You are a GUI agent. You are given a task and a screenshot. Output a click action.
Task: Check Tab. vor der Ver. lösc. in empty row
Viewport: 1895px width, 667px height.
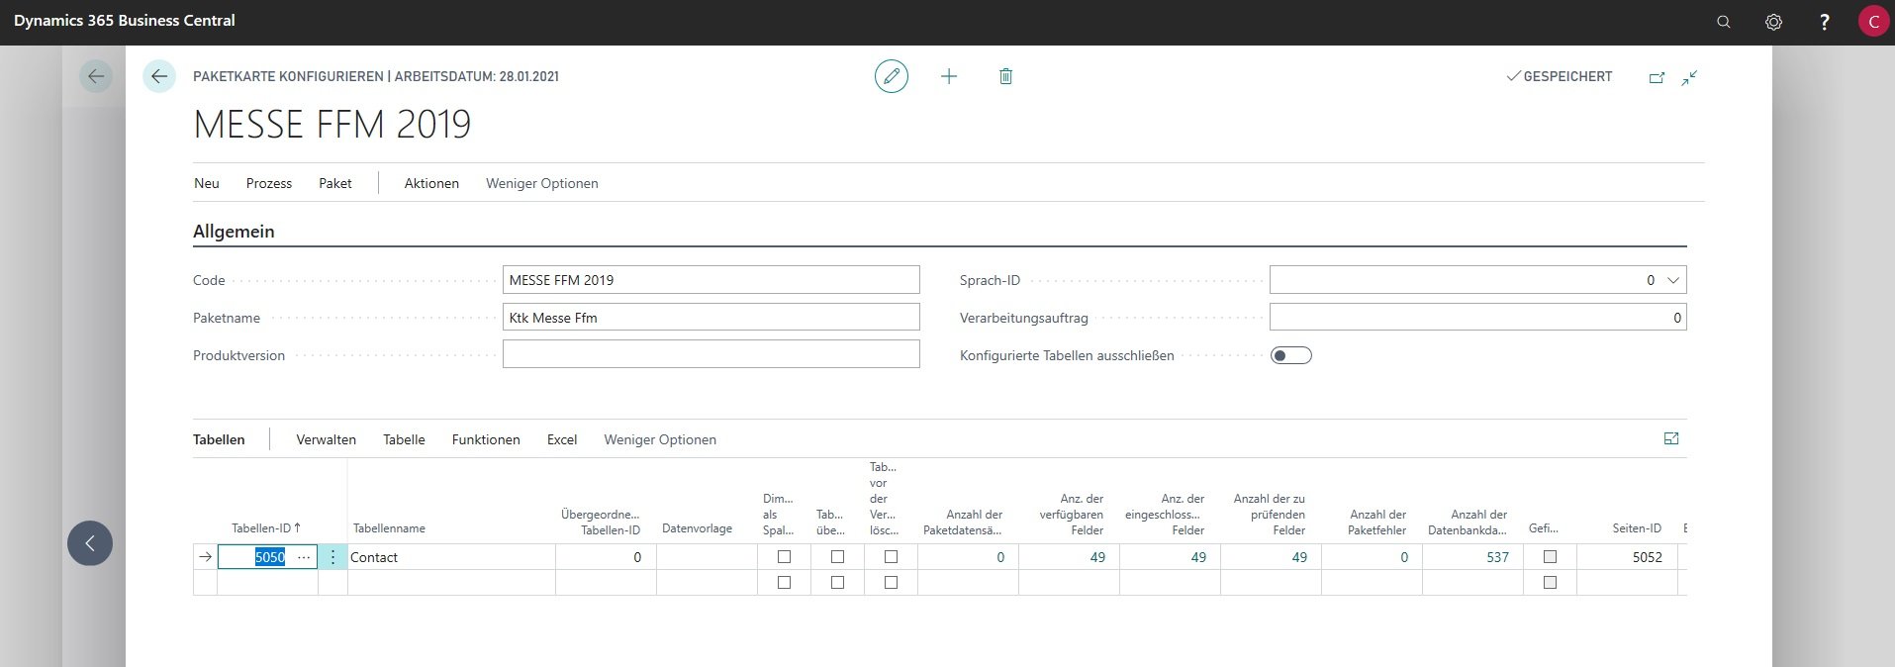(891, 583)
